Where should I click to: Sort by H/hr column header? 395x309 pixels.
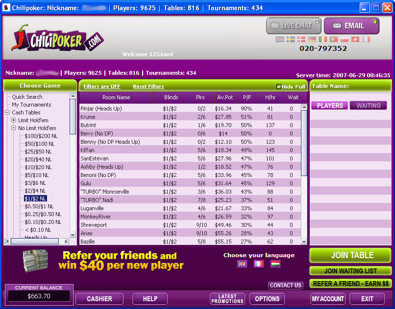[x=271, y=98]
